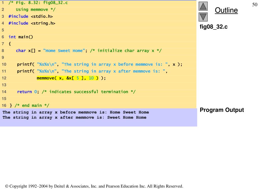Click the 'Fig. 8.32: fig08_32.c' comment
The width and height of the screenshot is (260, 195).
pos(38,3)
